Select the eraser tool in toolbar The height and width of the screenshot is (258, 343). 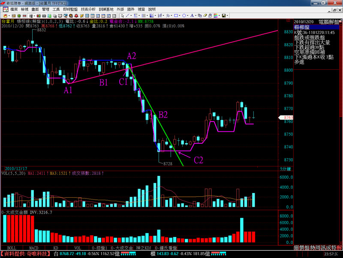(205, 15)
